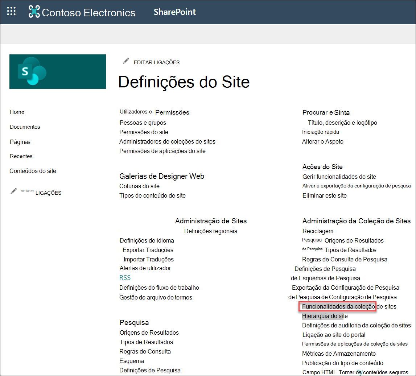Open Documentos in left navigation
Image resolution: width=416 pixels, height=376 pixels.
(25, 127)
